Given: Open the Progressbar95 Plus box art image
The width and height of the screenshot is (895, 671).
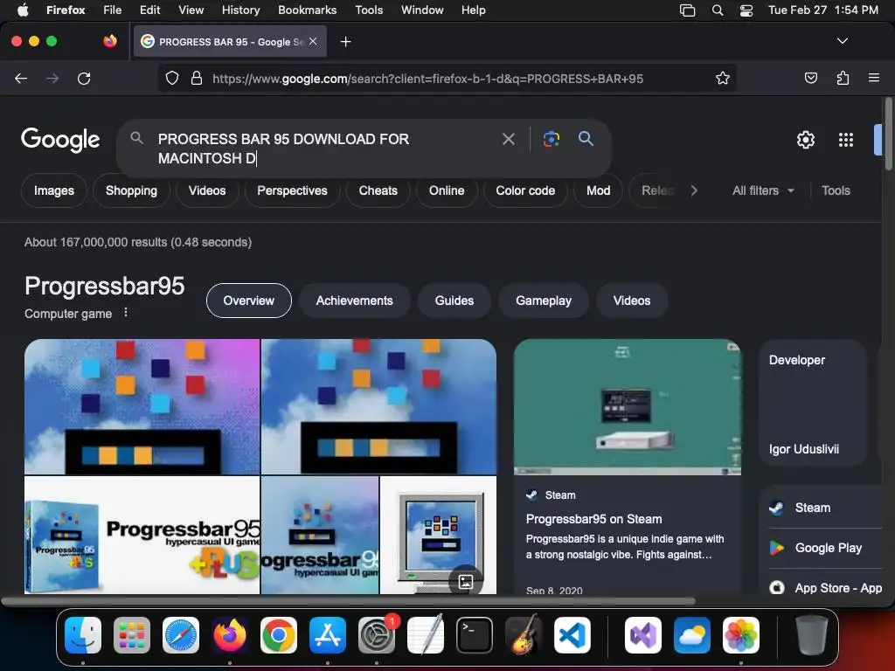Looking at the screenshot, I should click(142, 536).
